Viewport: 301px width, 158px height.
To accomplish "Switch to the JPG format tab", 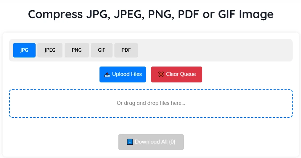I will click(24, 50).
